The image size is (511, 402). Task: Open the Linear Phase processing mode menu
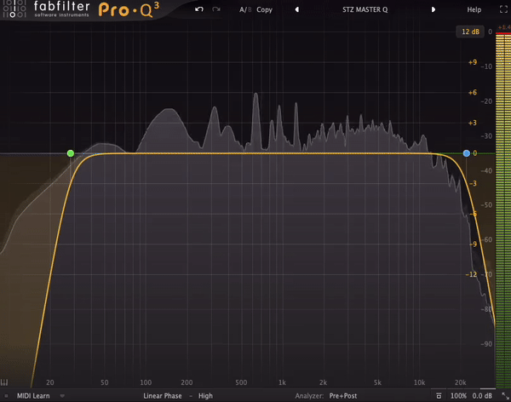(163, 396)
